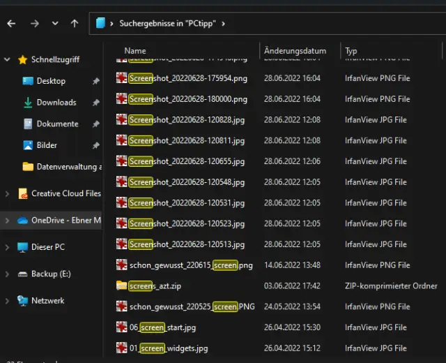This screenshot has height=363, width=446.
Task: Click the Typ column header
Action: [x=351, y=51]
